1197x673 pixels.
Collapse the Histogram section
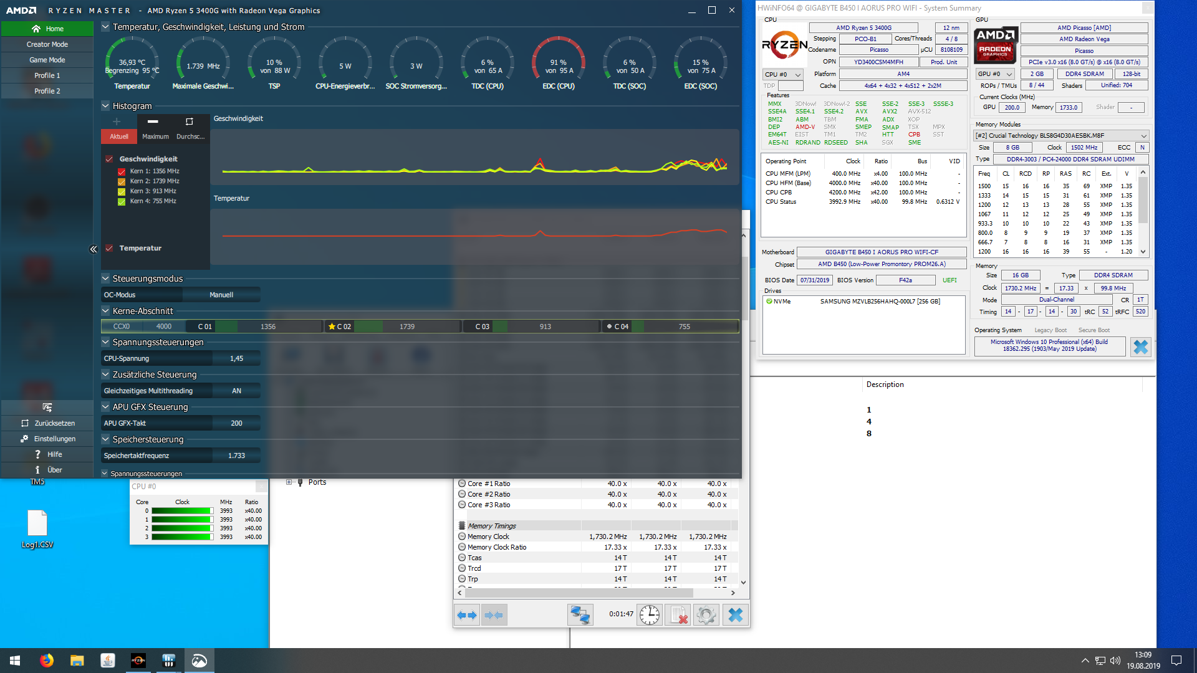point(105,106)
